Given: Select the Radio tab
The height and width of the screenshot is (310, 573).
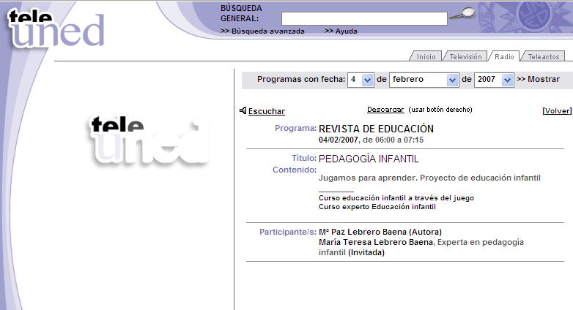Looking at the screenshot, I should tap(504, 56).
